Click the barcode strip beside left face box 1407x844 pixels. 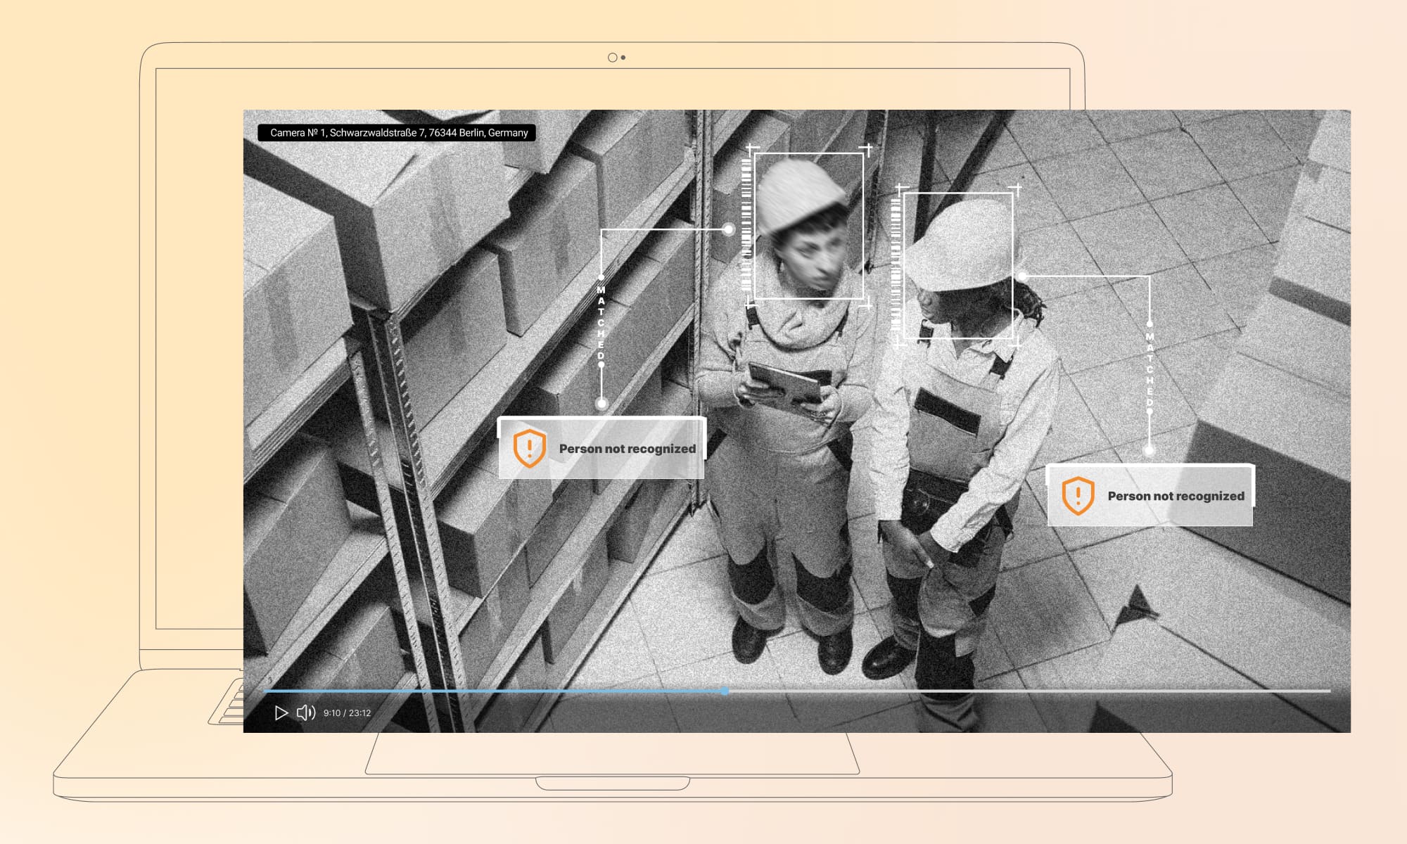point(746,225)
